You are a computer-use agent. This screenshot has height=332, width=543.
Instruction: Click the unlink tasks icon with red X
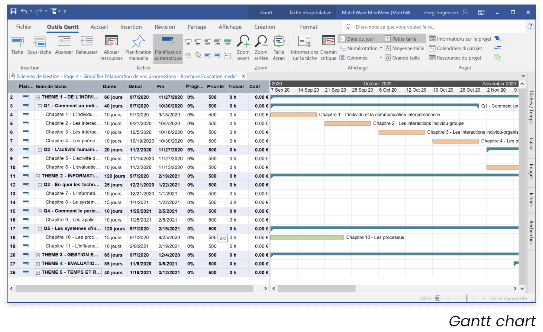pyautogui.click(x=198, y=55)
